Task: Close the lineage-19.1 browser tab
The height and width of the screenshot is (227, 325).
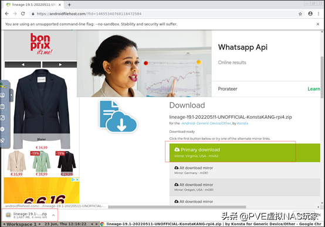Action: pyautogui.click(x=60, y=5)
